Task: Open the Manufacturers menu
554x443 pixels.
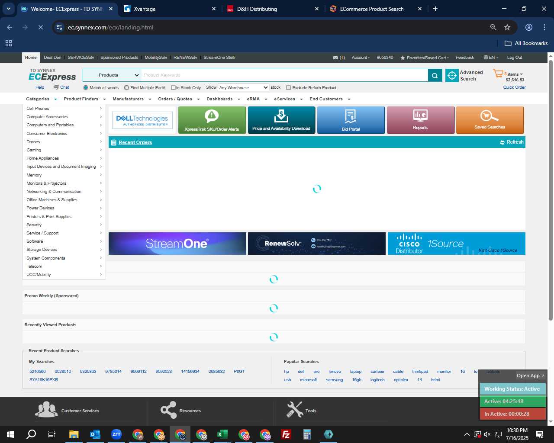Action: point(132,99)
